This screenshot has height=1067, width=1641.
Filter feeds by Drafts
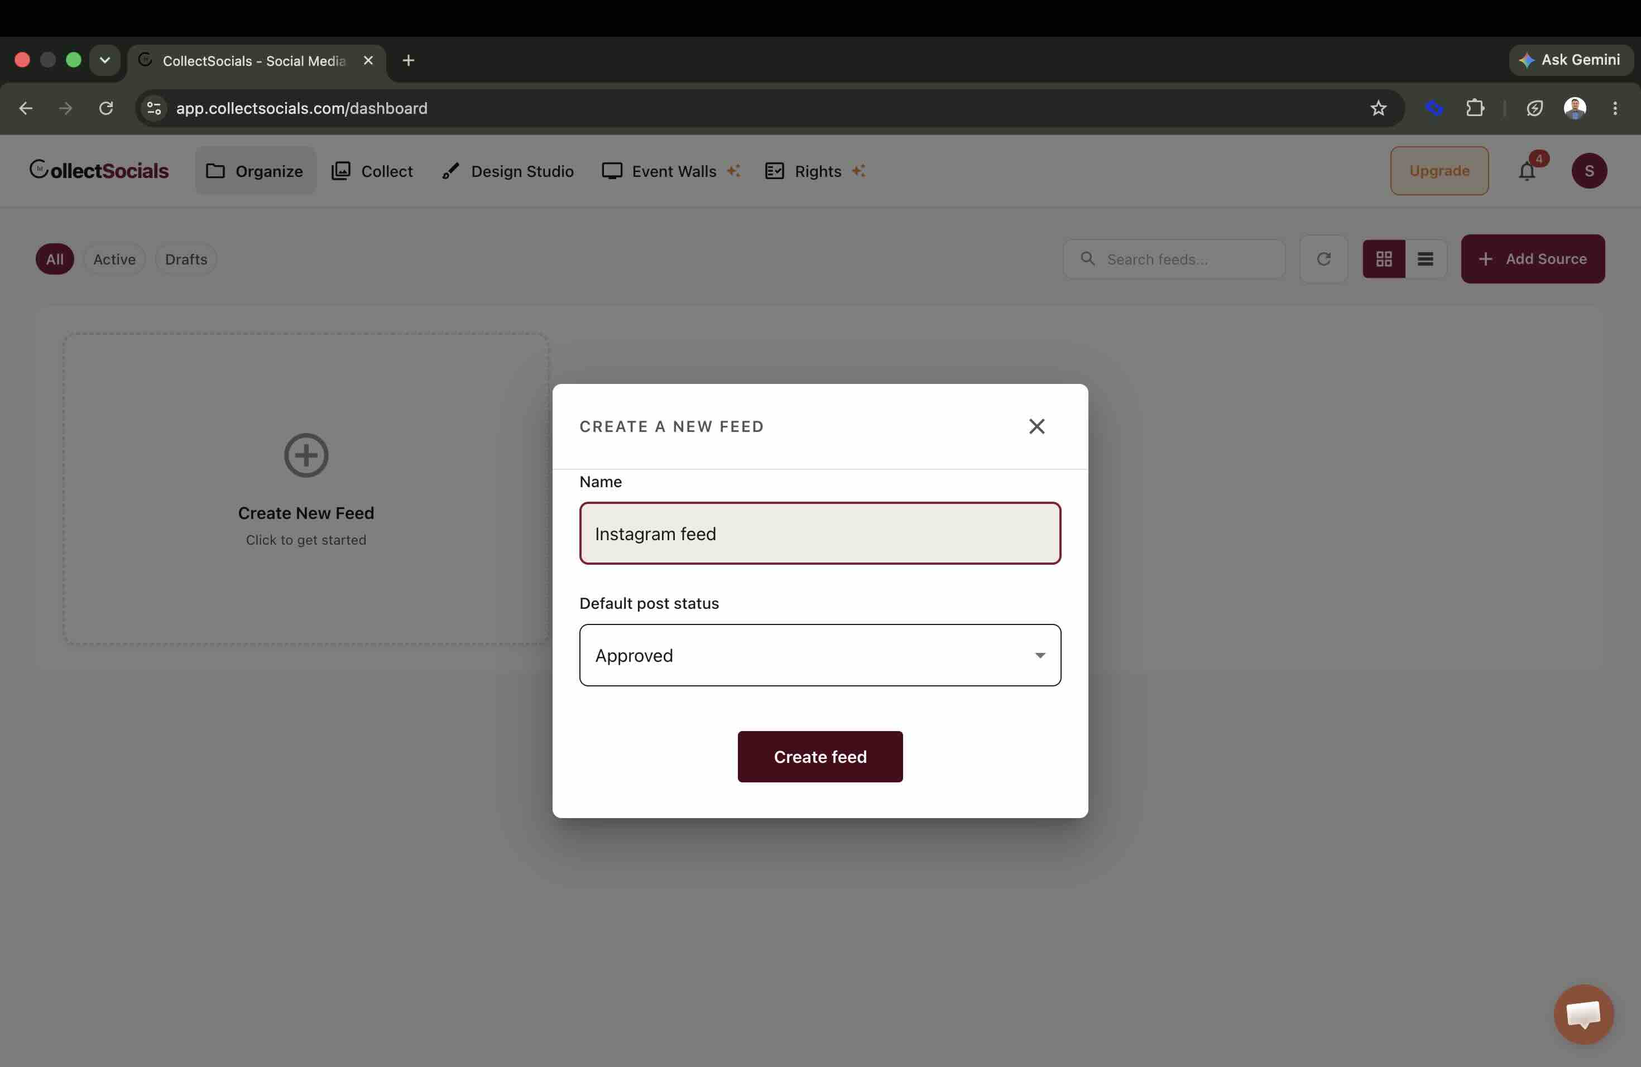pos(186,259)
